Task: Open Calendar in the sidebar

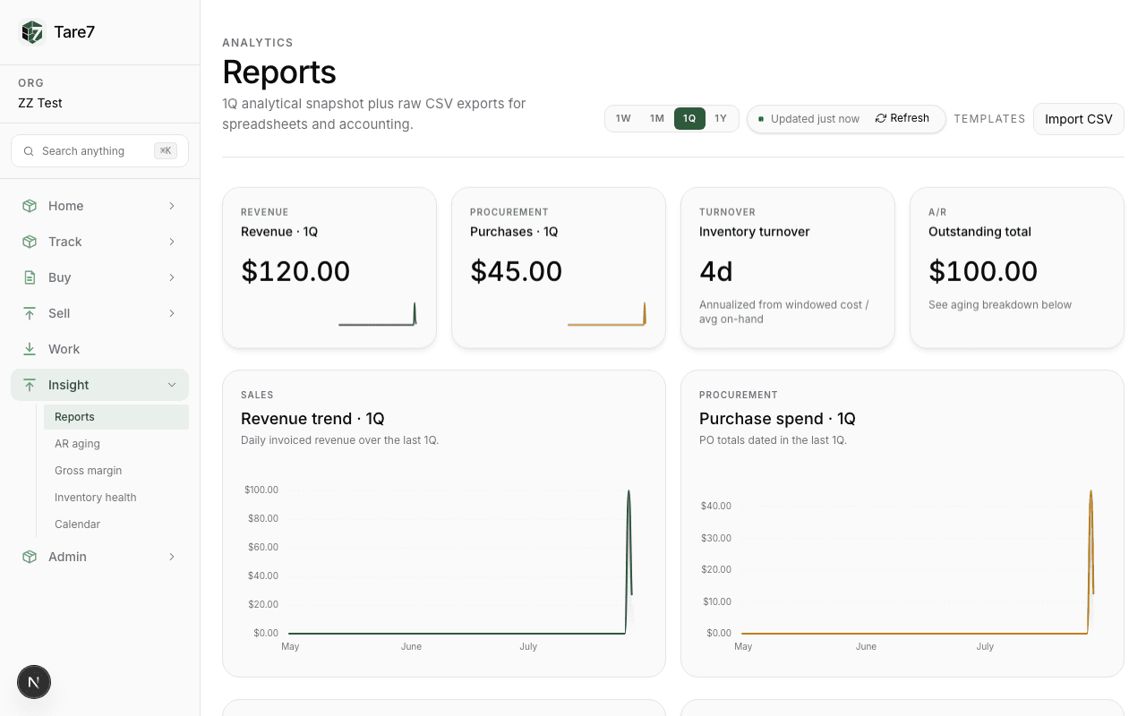Action: [x=116, y=524]
